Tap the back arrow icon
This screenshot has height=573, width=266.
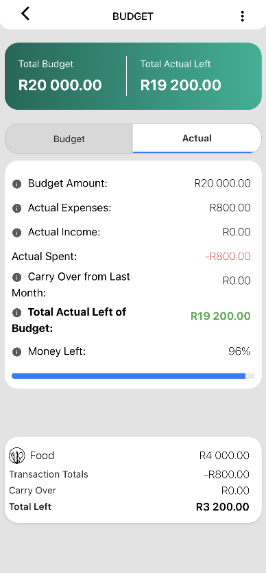pos(25,14)
